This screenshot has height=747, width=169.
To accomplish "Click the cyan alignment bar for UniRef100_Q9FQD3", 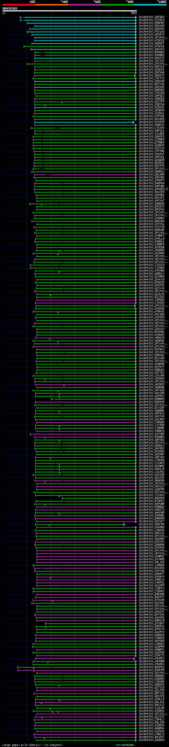I will [78, 17].
